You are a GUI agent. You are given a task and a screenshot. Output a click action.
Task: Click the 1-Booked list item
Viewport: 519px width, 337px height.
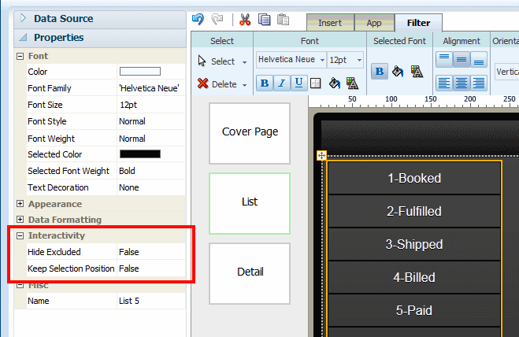(x=414, y=178)
